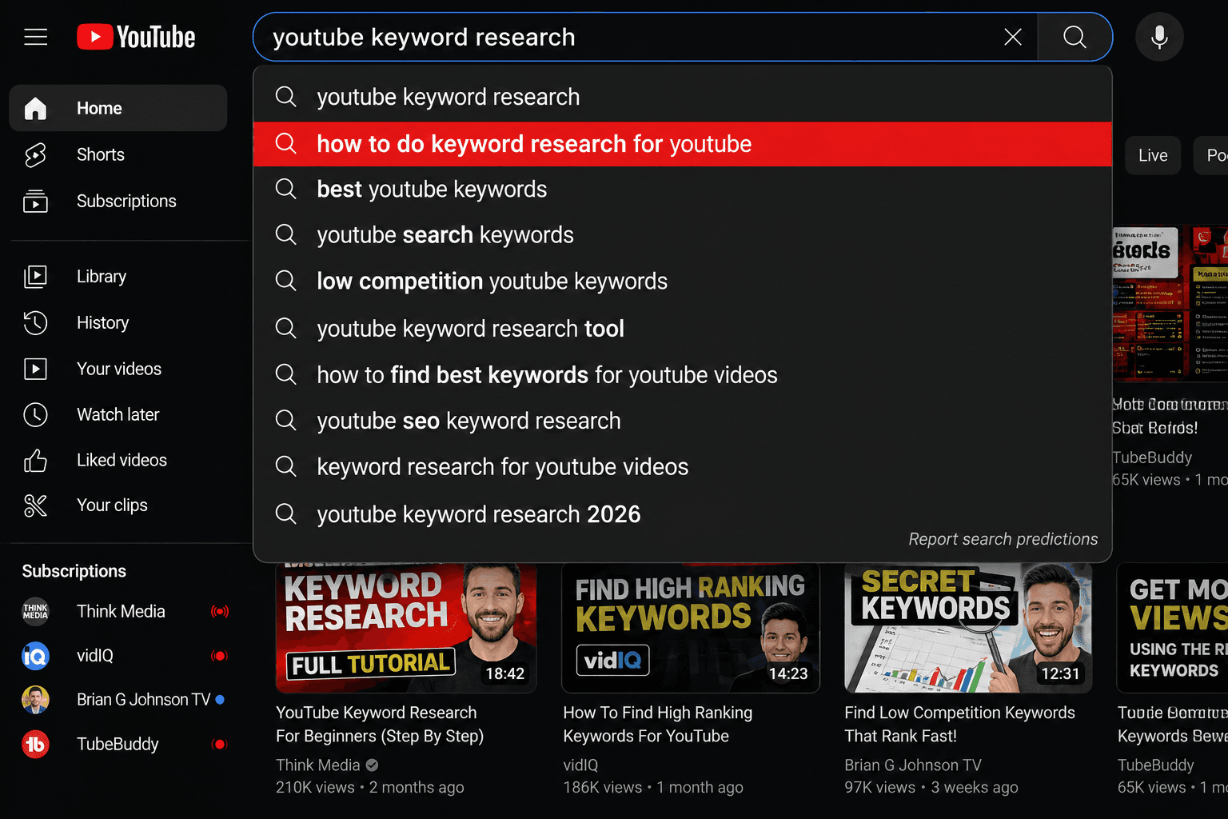This screenshot has height=819, width=1228.
Task: Click magnifier icon beside 'best youtube keywords'
Action: point(285,189)
